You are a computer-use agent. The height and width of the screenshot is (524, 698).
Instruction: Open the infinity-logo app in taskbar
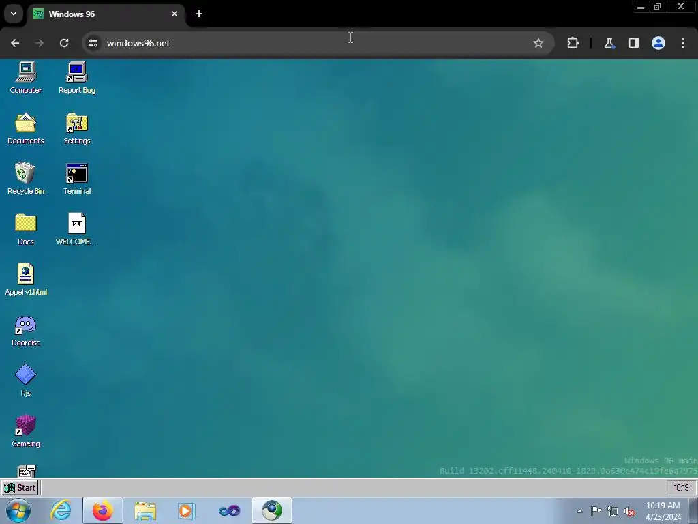tap(230, 510)
